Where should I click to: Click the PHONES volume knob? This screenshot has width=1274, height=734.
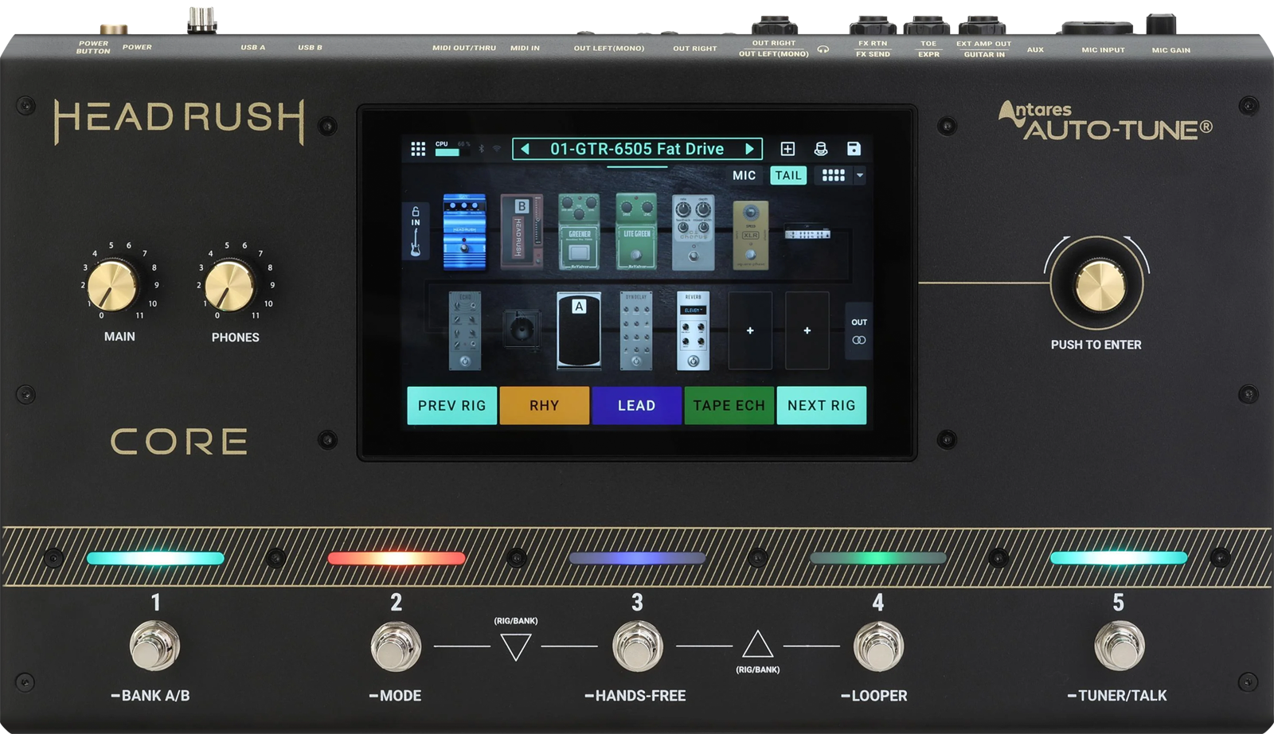pyautogui.click(x=229, y=286)
